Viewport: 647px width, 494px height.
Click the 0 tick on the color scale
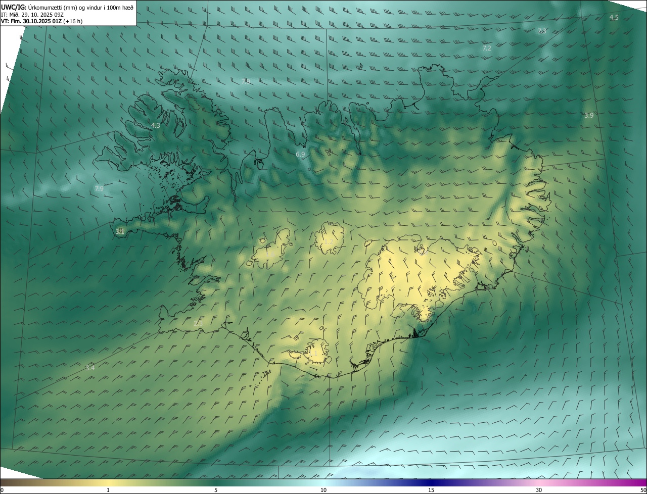click(2, 490)
